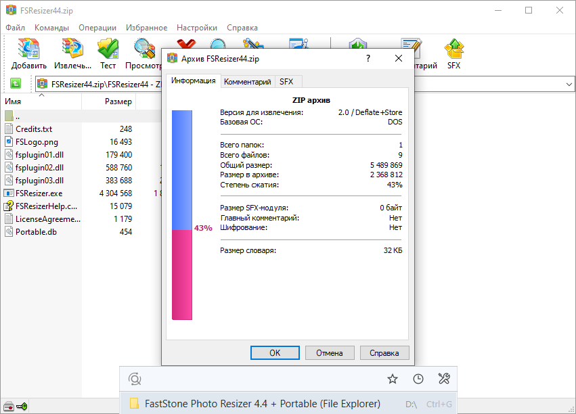Click the Отмена button
The height and width of the screenshot is (414, 576).
click(330, 352)
